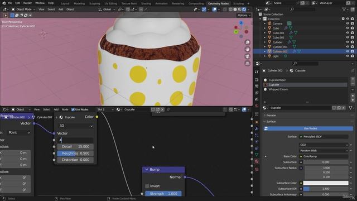Click the outliner filter funnel icon
This screenshot has width=357, height=201.
point(344,9)
